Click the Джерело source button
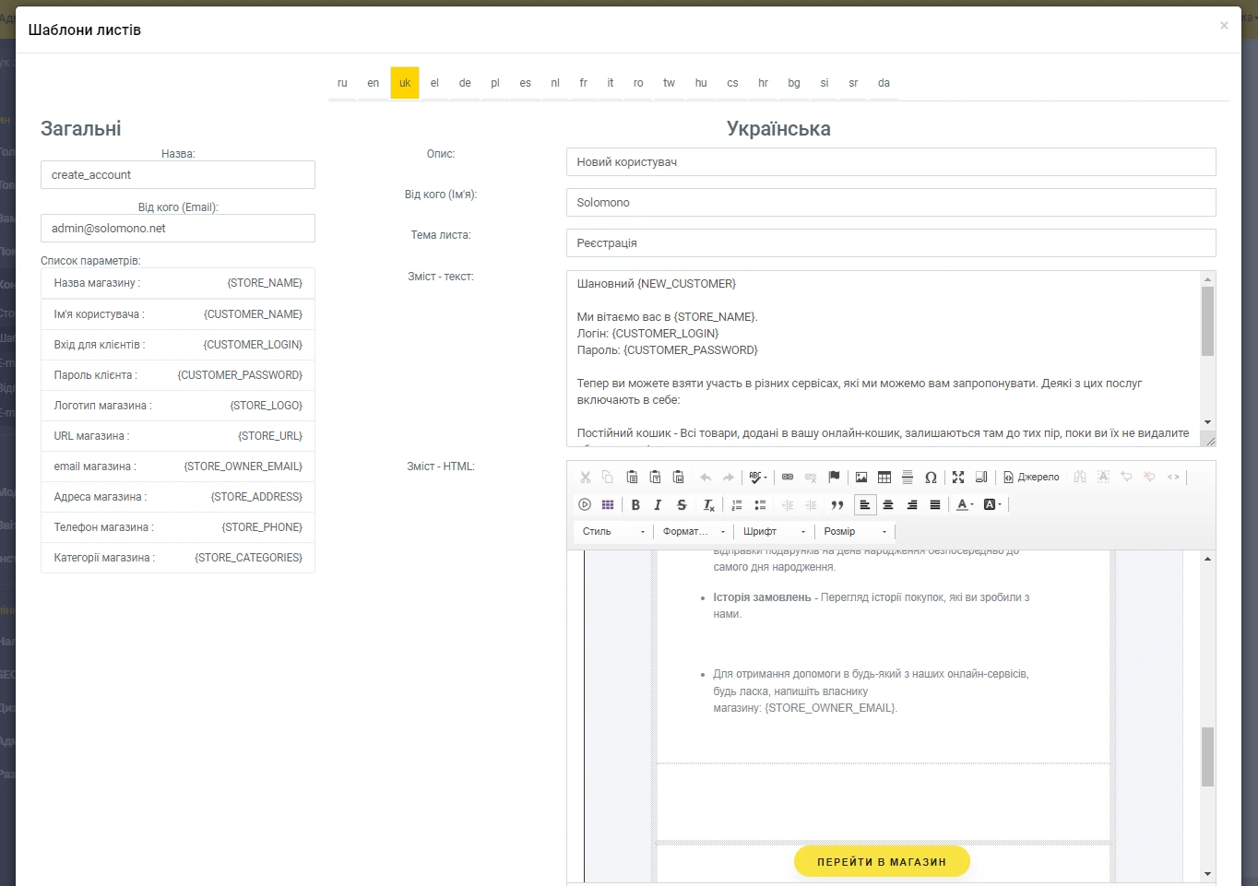 pos(1031,478)
